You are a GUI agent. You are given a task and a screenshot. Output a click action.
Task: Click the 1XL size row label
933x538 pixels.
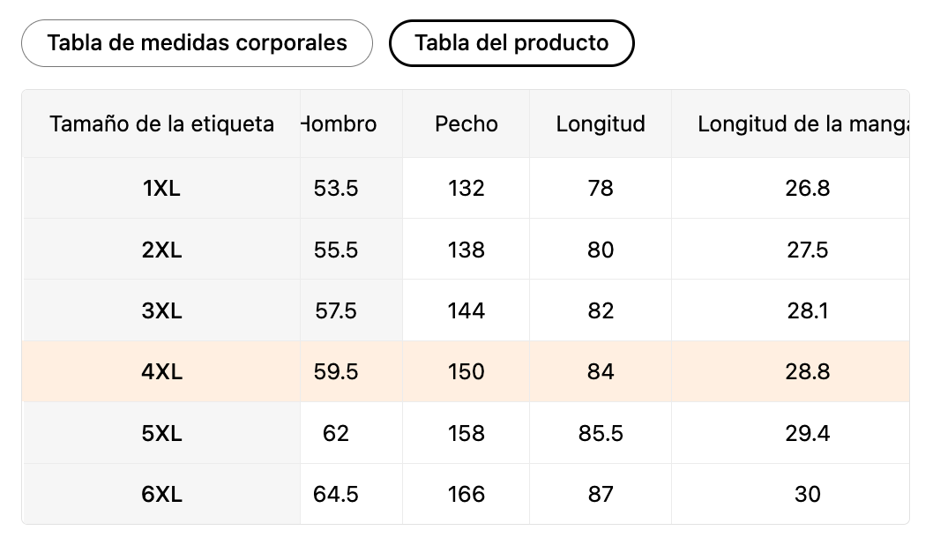(161, 188)
